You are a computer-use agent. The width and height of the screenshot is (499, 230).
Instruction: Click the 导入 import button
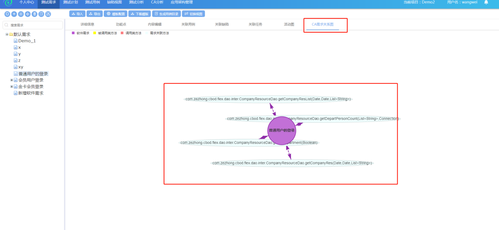(x=77, y=14)
